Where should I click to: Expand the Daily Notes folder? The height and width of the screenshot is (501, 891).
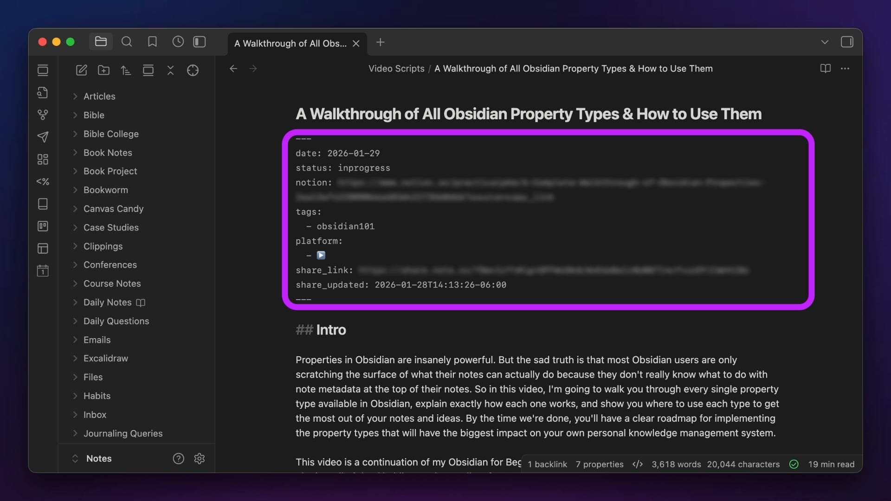pyautogui.click(x=107, y=302)
